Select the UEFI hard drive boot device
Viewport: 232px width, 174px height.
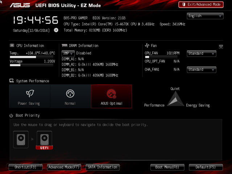click(x=44, y=140)
